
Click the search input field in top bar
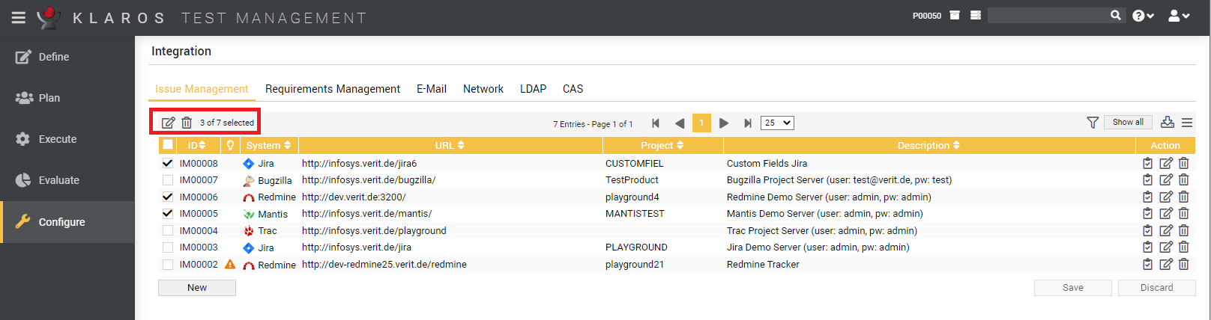click(1048, 16)
